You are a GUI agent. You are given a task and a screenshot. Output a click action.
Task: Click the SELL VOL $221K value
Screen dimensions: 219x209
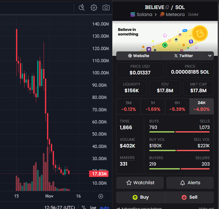[x=204, y=146]
